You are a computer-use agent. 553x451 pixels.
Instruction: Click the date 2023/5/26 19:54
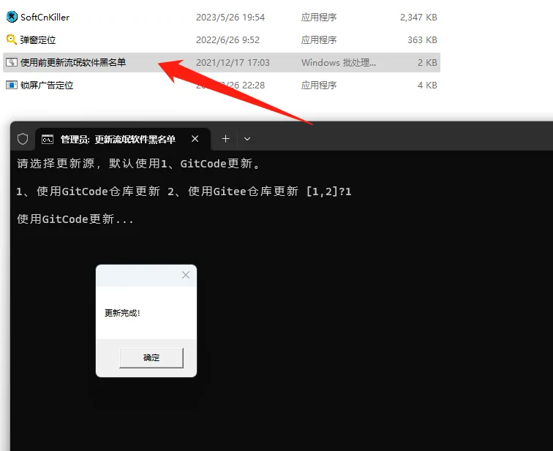click(230, 18)
